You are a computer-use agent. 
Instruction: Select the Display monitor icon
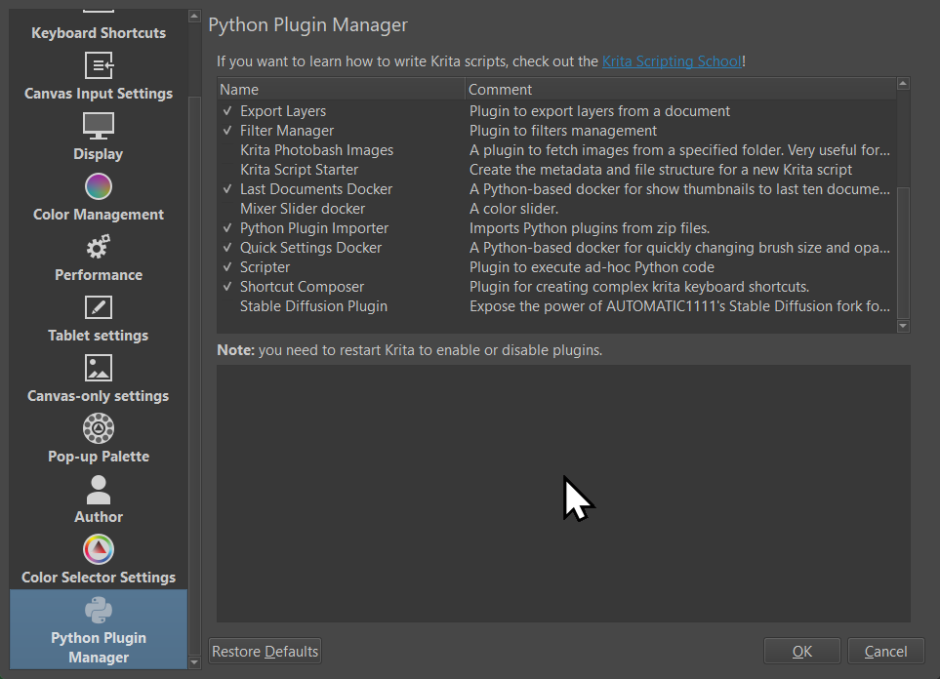tap(99, 126)
